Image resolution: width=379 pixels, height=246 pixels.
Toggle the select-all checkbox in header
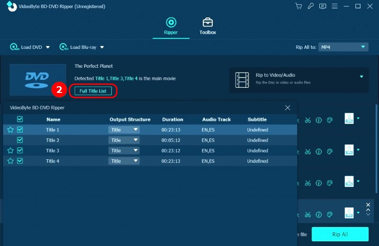point(20,119)
